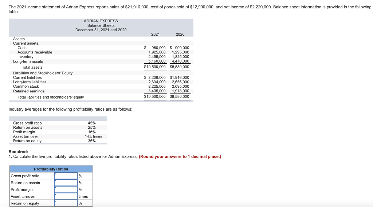This screenshot has height=207, width=373.
Task: Click the 2020 cash value 990,000
Action: click(x=182, y=48)
